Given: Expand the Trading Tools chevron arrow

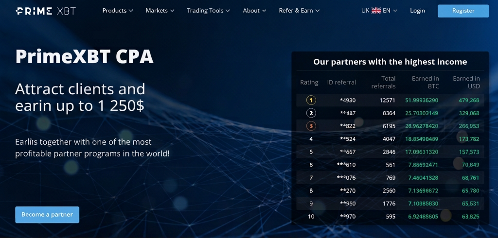Looking at the screenshot, I should [x=228, y=11].
